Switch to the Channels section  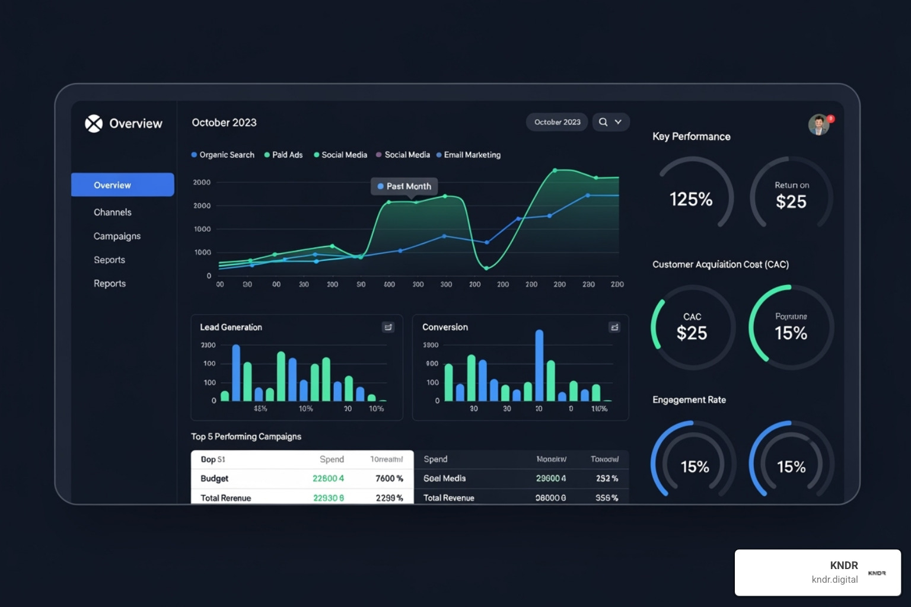point(112,212)
